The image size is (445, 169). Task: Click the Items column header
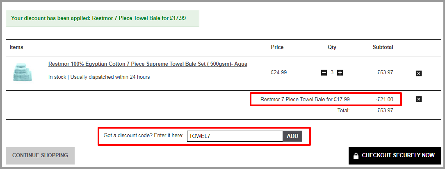click(x=16, y=47)
